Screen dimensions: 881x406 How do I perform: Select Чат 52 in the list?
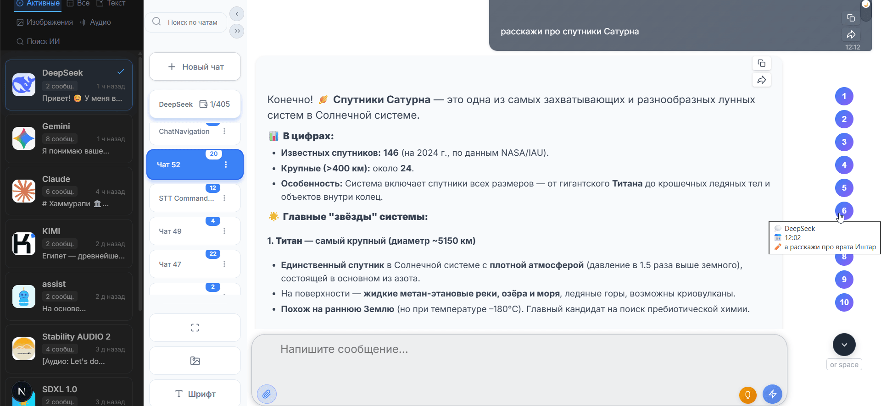coord(195,165)
